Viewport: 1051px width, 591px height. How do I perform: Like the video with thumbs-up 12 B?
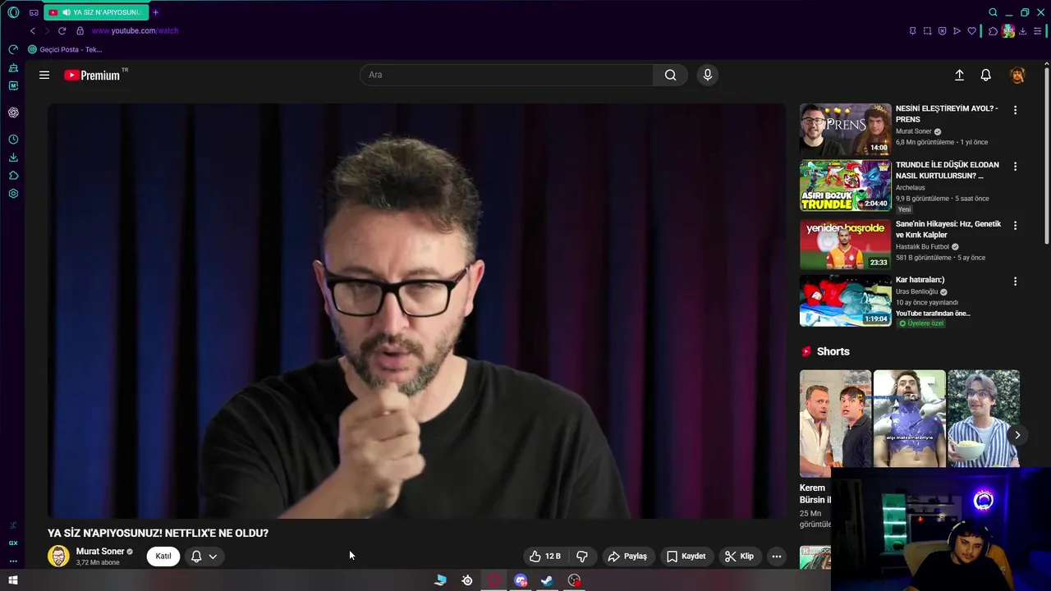[545, 556]
